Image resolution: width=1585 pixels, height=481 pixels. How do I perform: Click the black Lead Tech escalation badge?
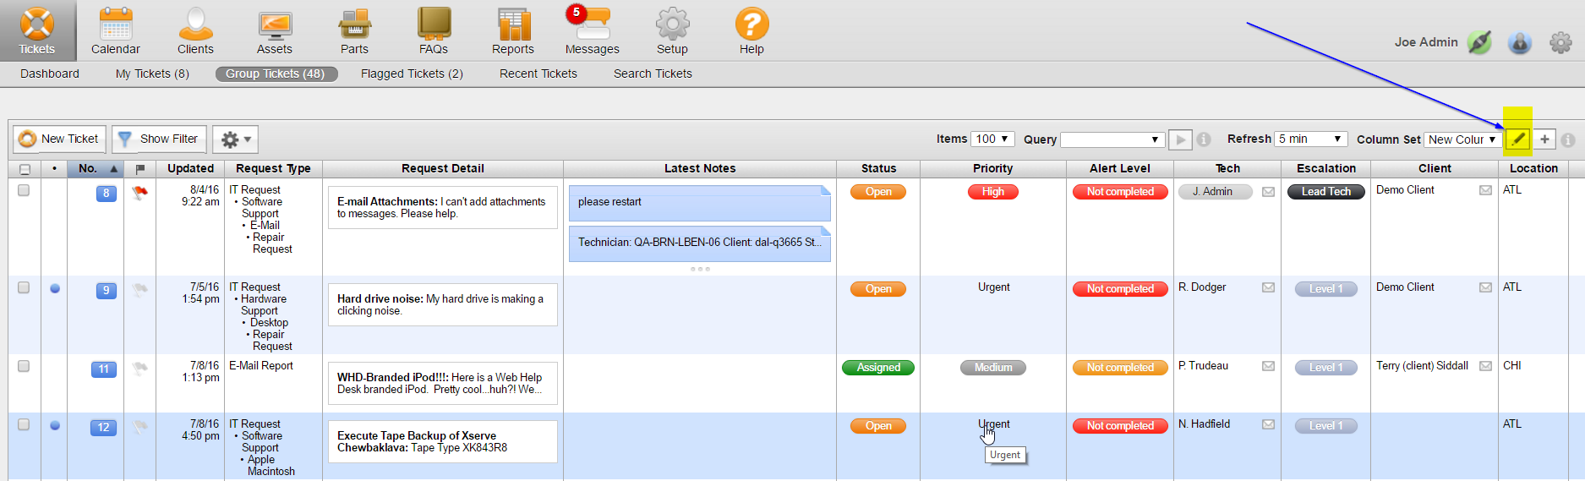click(1326, 192)
